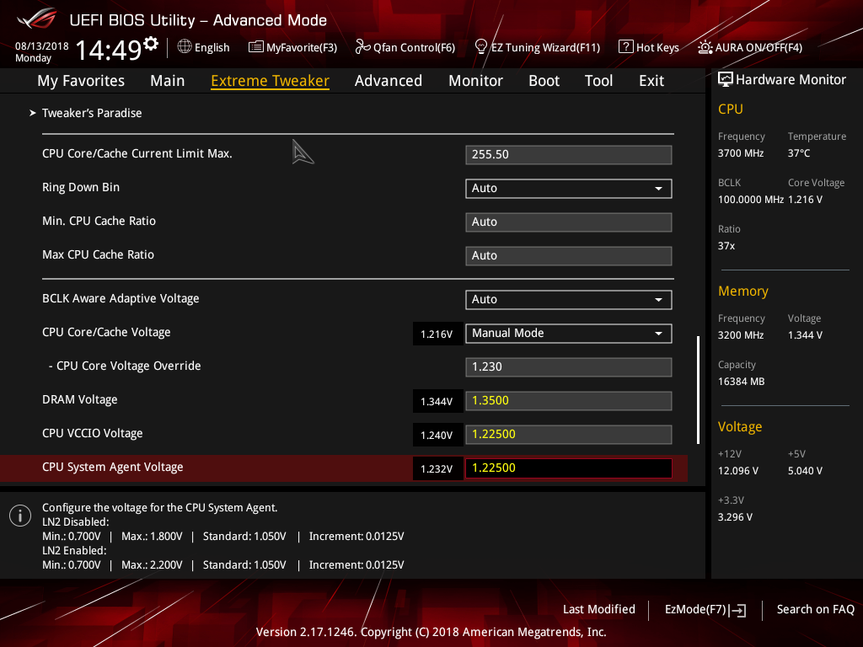
Task: Edit CPU Core Voltage Override value
Action: click(569, 366)
